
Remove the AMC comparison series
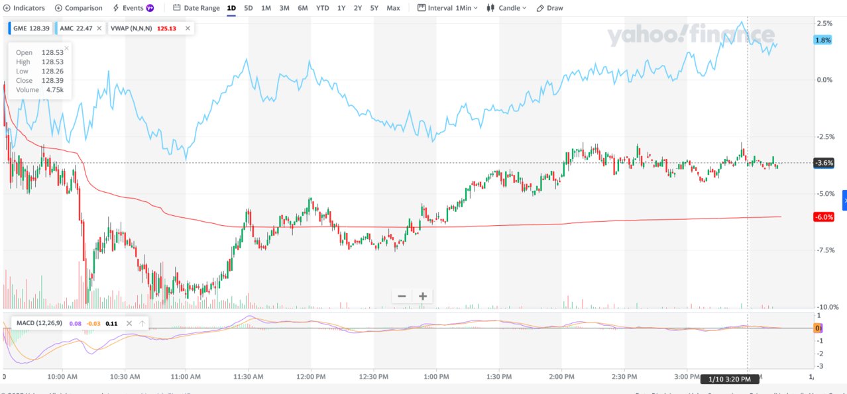point(99,28)
